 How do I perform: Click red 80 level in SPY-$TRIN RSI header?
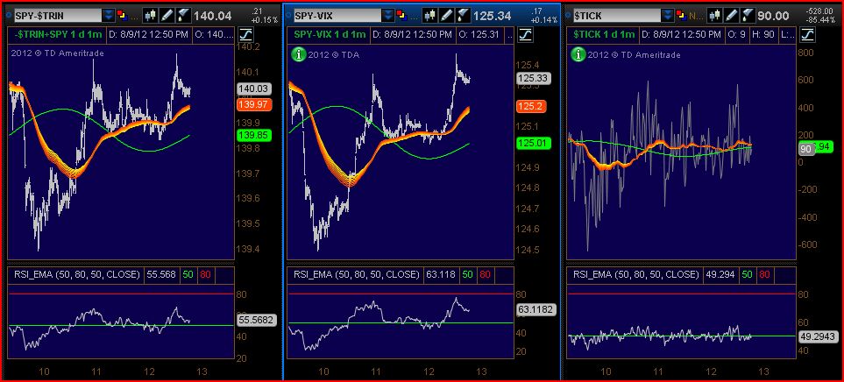tap(205, 274)
